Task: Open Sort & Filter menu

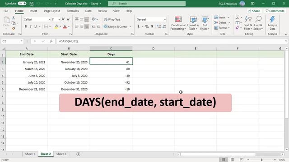Action: click(248, 23)
